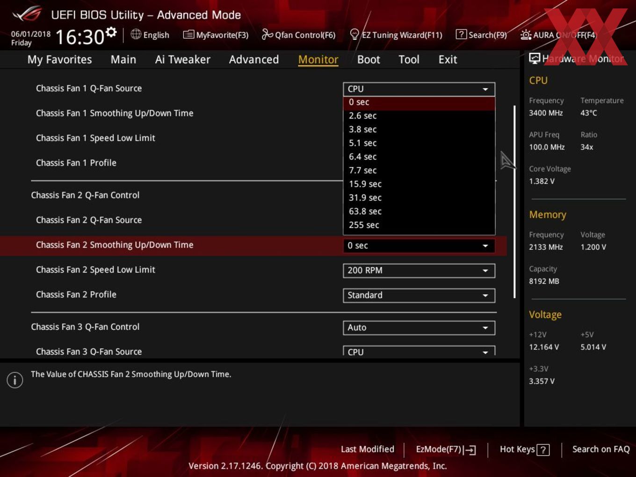Click the EzMode arrow icon
Screen dimensions: 636x477
pyautogui.click(x=470, y=450)
